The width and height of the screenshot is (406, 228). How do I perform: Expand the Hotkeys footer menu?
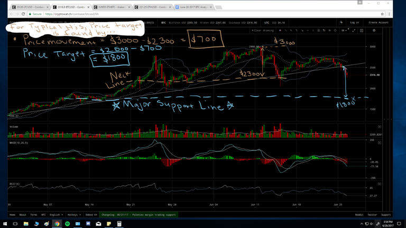pyautogui.click(x=75, y=215)
